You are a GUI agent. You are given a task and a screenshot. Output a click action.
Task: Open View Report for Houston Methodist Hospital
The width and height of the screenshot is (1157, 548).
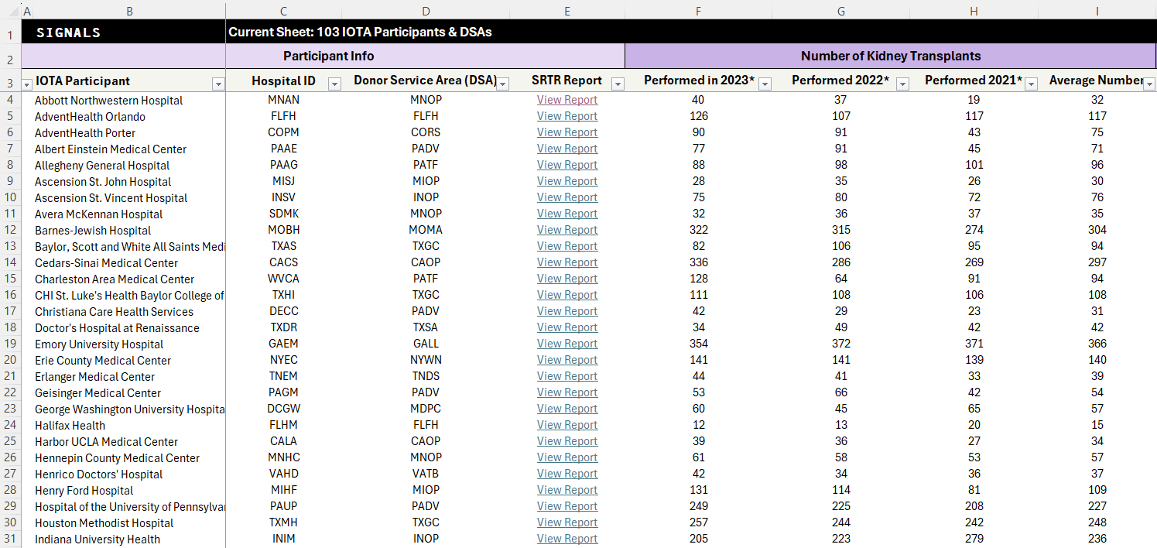[567, 522]
